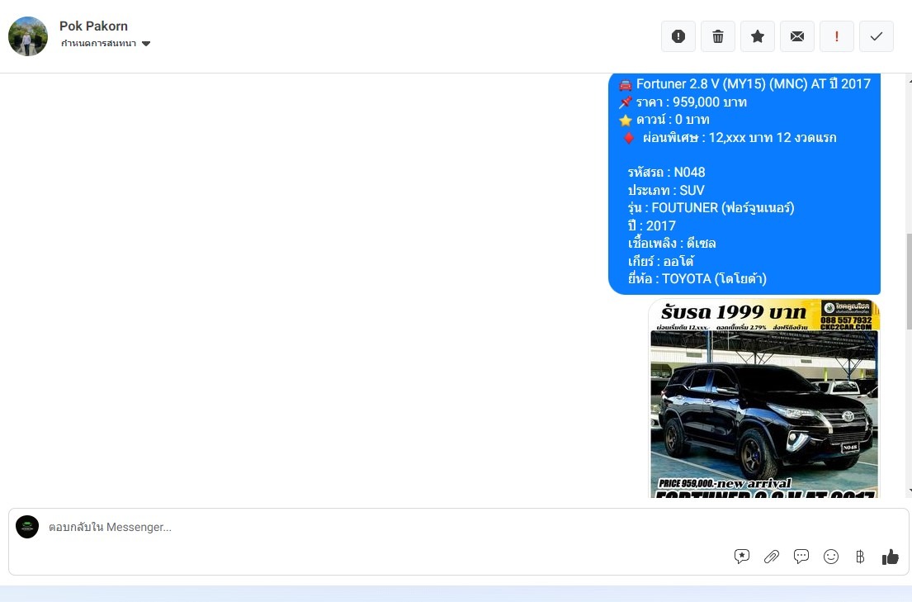Click the spam report exclamation circle icon
The width and height of the screenshot is (912, 602).
pos(678,36)
